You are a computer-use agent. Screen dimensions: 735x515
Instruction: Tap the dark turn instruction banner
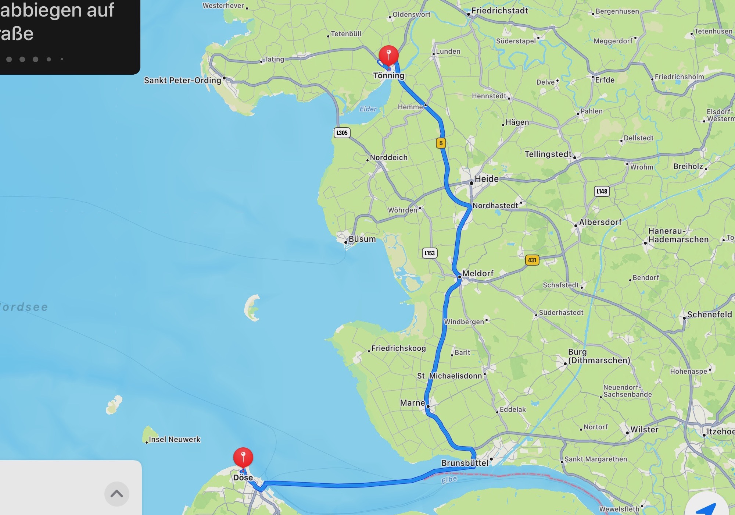[70, 37]
